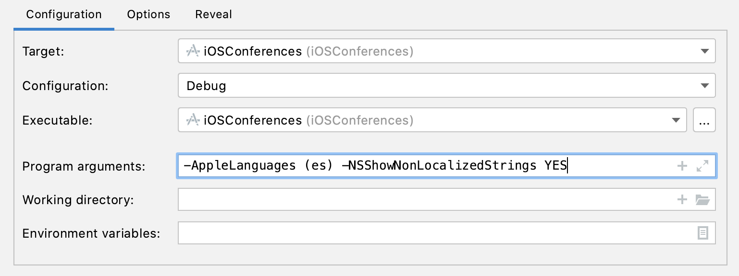The height and width of the screenshot is (276, 739).
Task: Expand Program arguments with the diagonal arrows icon
Action: pyautogui.click(x=703, y=166)
